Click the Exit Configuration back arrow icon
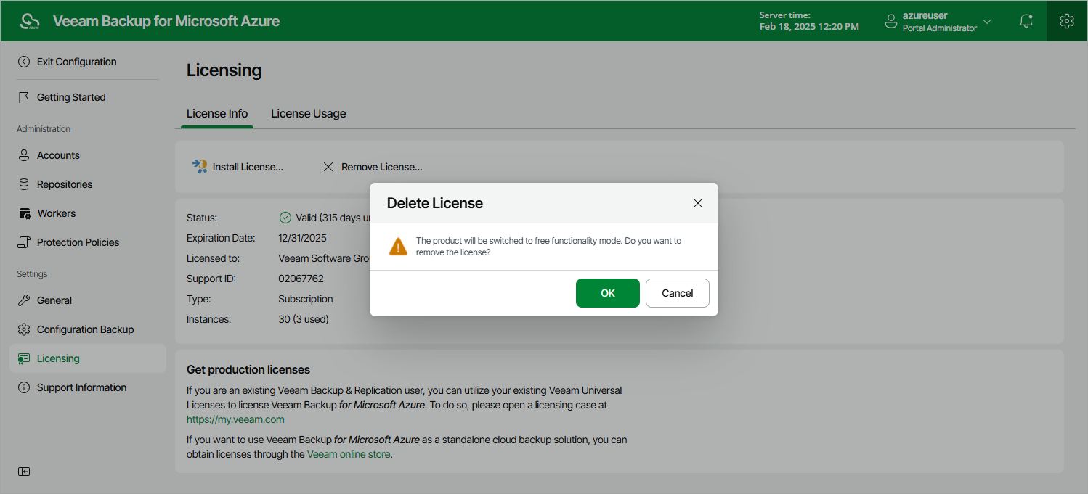This screenshot has width=1088, height=494. pyautogui.click(x=24, y=62)
